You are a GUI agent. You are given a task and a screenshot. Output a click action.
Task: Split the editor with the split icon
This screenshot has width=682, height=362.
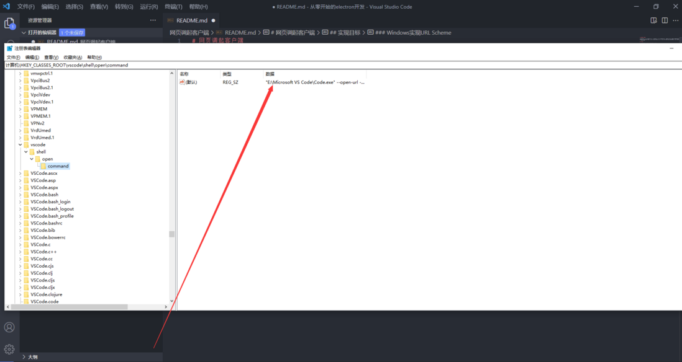click(665, 20)
